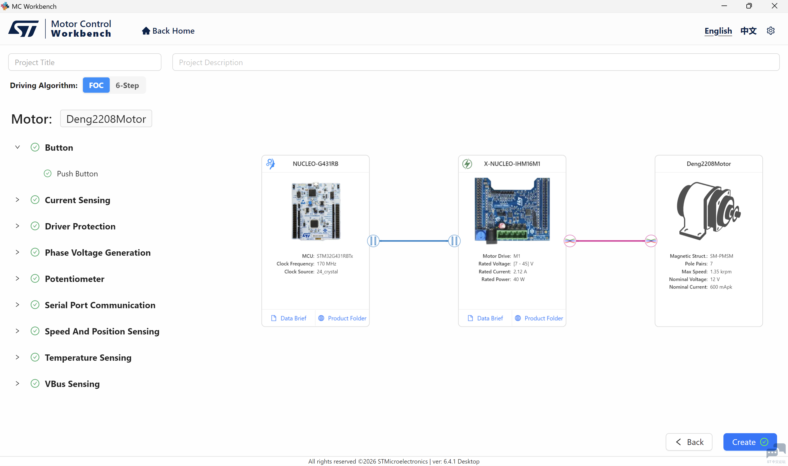Viewport: 788px width, 466px height.
Task: Click the check icon beside Driver Protection
Action: [x=35, y=226]
